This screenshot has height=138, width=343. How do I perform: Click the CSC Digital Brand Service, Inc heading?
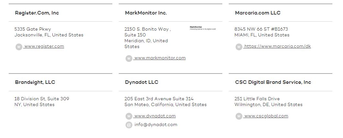273,82
